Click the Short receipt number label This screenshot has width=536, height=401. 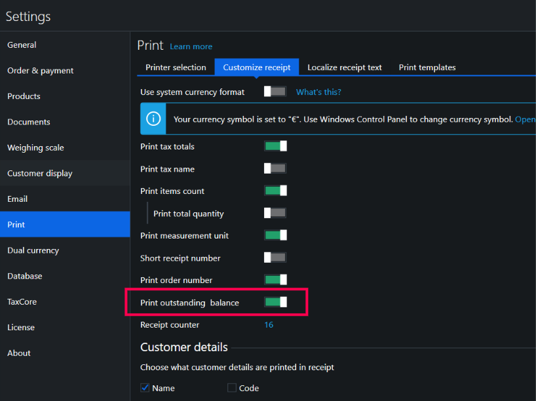180,258
